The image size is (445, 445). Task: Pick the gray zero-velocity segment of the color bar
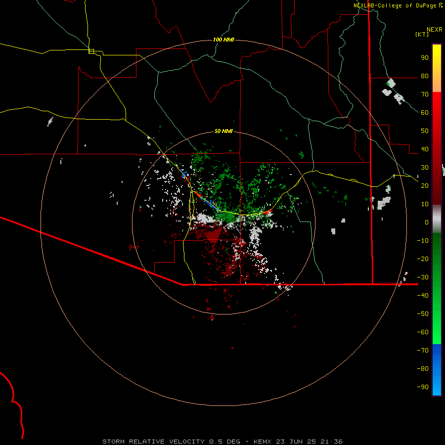(437, 219)
